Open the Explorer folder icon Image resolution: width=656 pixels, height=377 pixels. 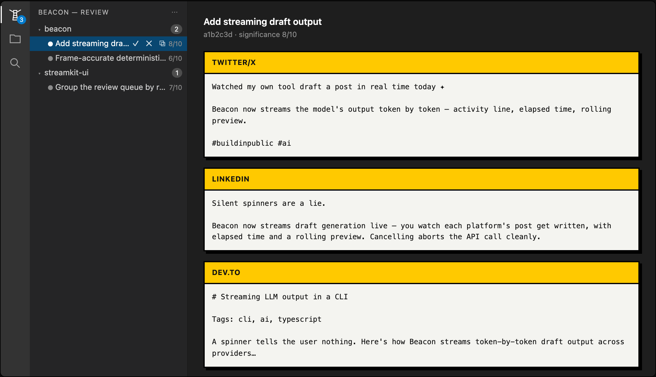tap(15, 39)
